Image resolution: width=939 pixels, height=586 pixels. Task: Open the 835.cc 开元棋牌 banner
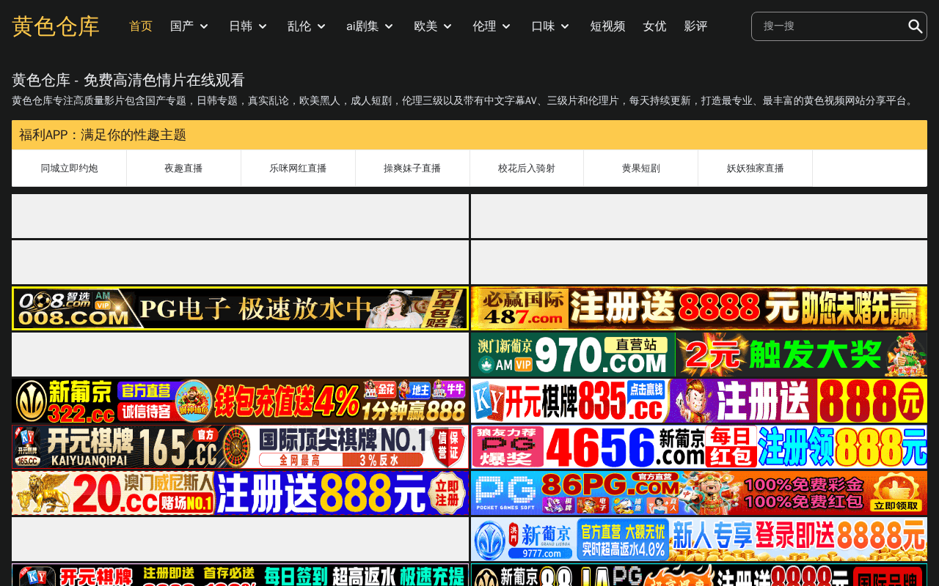click(699, 401)
